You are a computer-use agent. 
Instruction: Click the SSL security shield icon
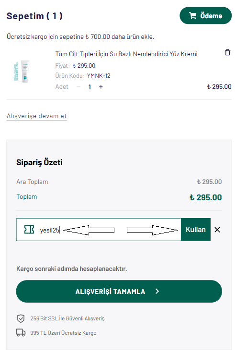click(21, 318)
